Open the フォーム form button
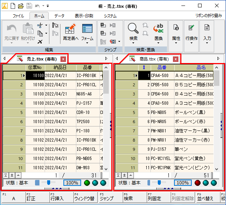 (x=87, y=34)
